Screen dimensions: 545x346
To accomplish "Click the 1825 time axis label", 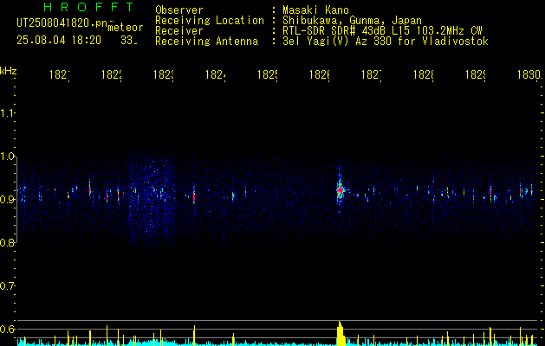I will (267, 74).
